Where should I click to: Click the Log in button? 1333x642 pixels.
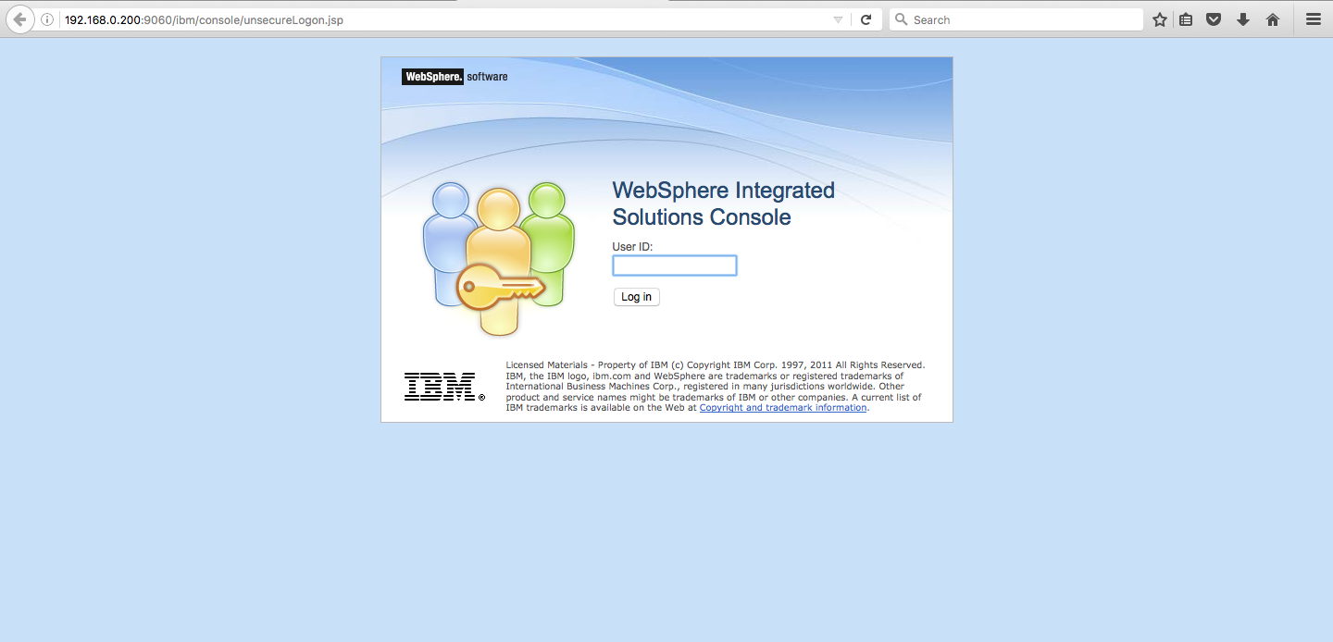tap(636, 296)
